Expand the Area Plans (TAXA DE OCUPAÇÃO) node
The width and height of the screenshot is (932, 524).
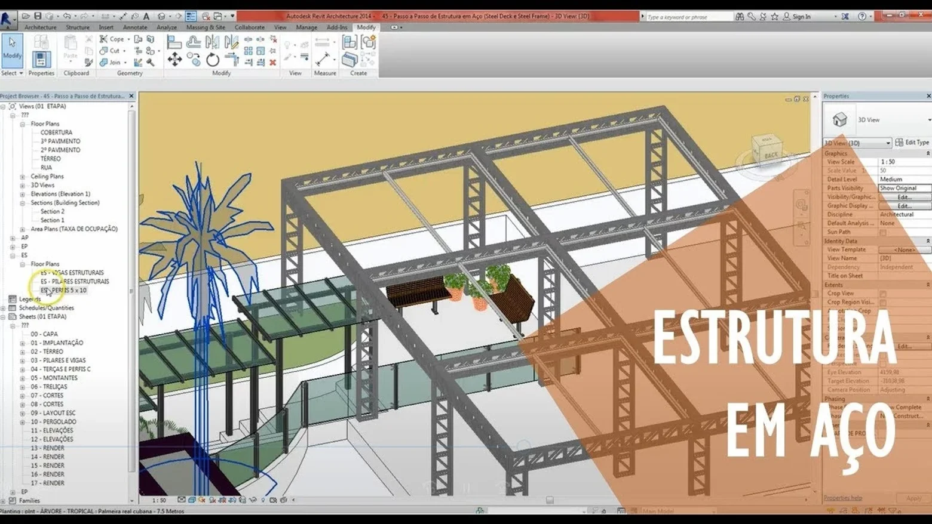(23, 229)
